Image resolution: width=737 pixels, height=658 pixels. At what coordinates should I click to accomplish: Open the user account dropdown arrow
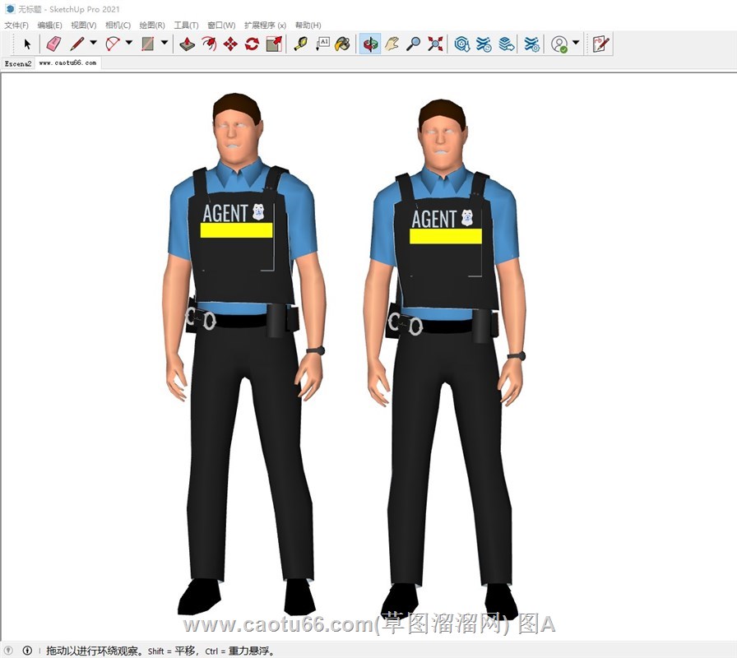(x=576, y=44)
